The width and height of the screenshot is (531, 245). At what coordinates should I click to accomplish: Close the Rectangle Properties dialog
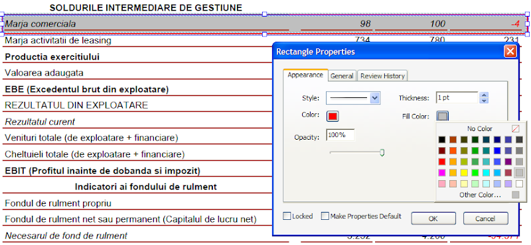[510, 52]
